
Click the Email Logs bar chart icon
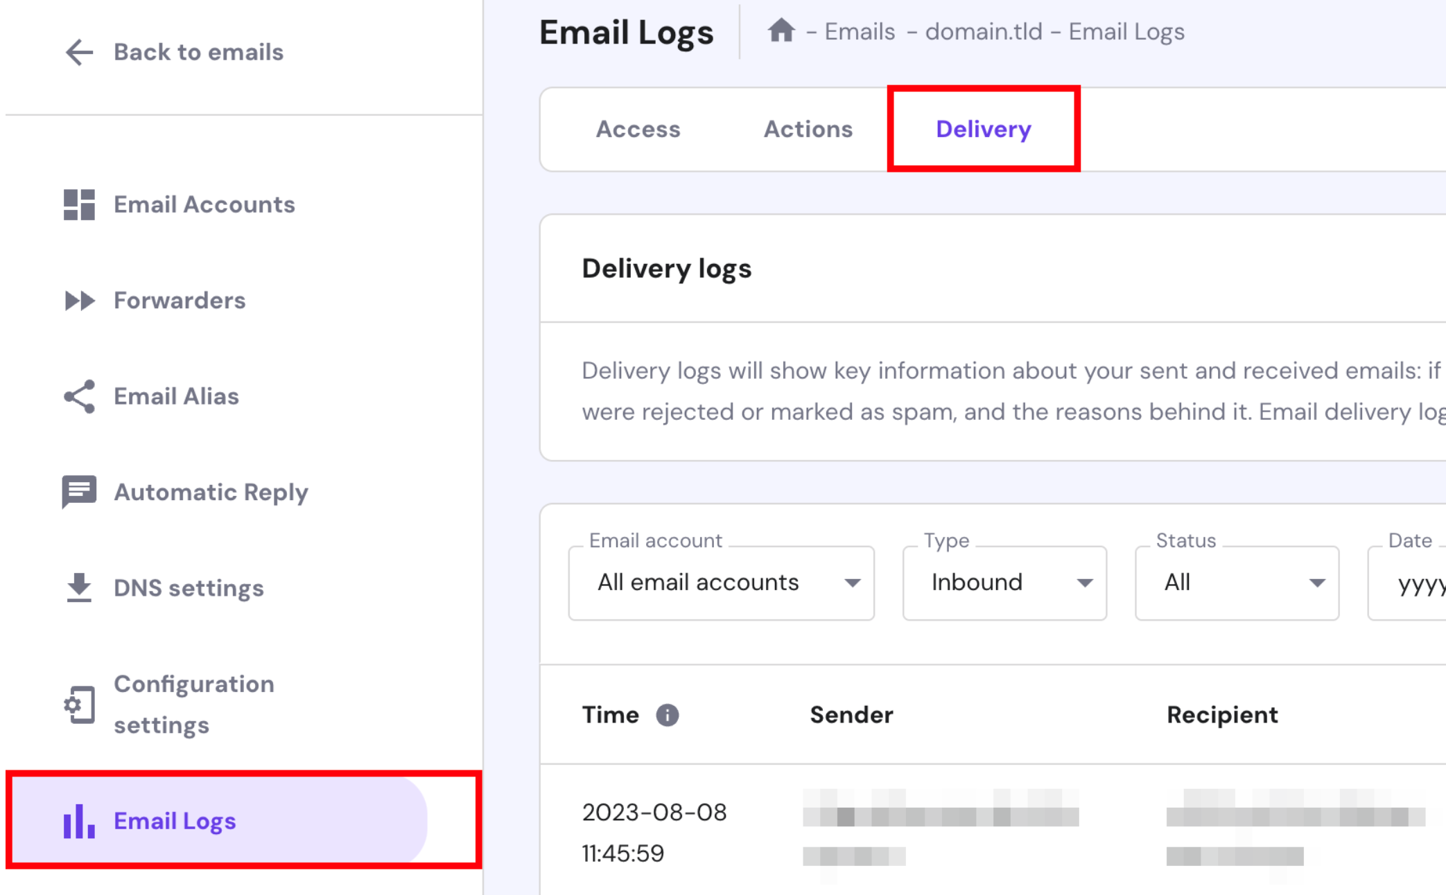pyautogui.click(x=79, y=822)
